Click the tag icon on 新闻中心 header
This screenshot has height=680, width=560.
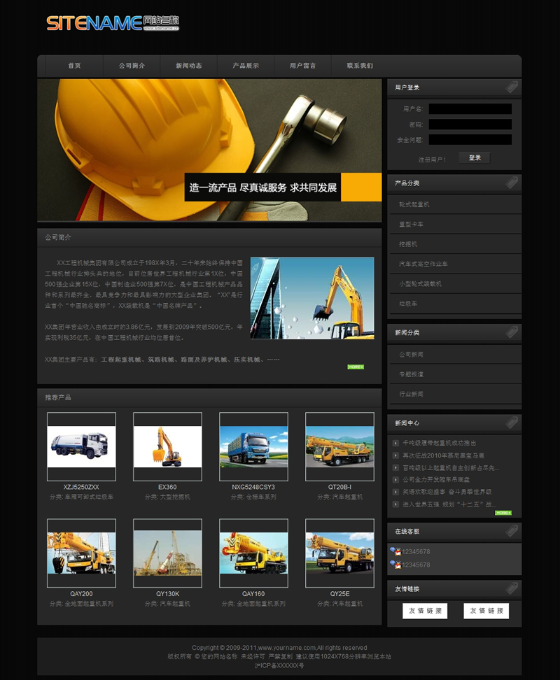coord(512,423)
